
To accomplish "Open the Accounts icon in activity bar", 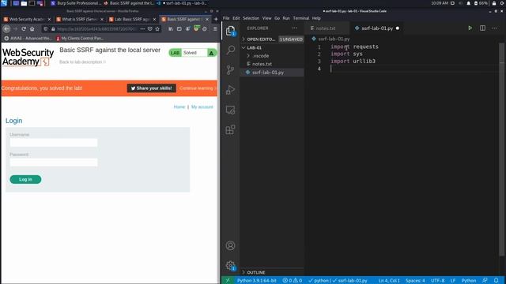I will coord(230,245).
